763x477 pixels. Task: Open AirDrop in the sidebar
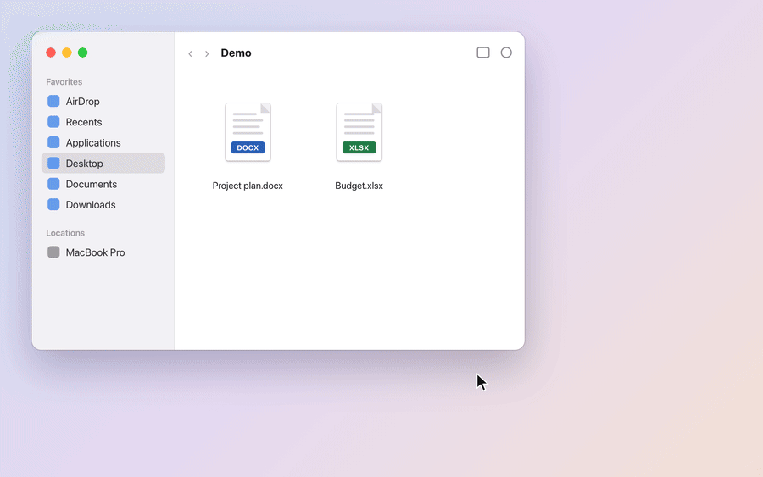coord(103,101)
